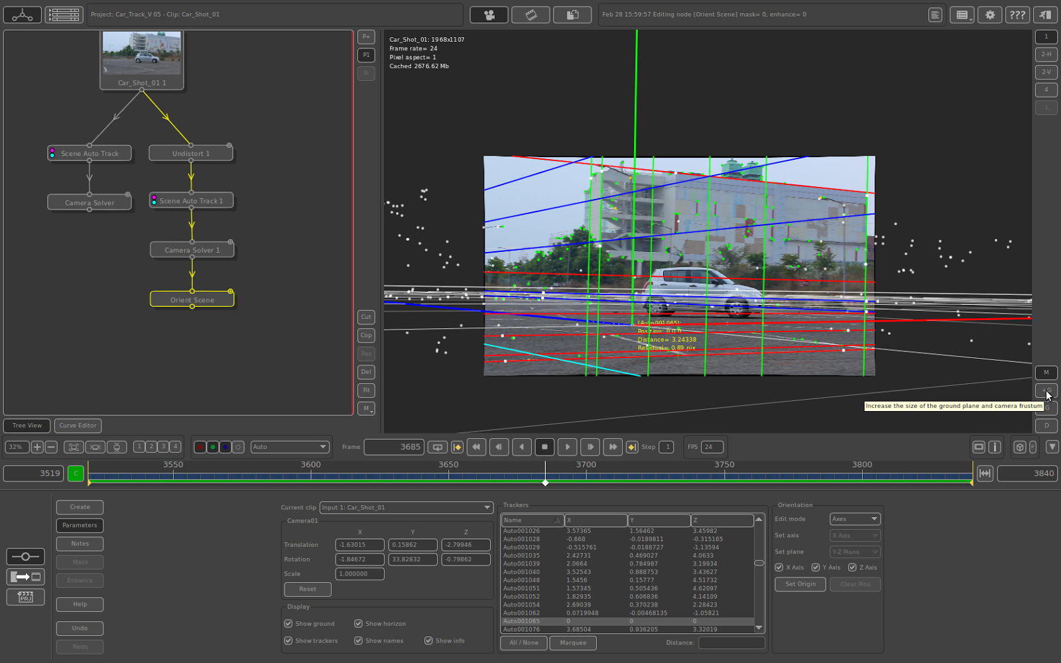
Task: Click the play forward button
Action: [x=567, y=447]
